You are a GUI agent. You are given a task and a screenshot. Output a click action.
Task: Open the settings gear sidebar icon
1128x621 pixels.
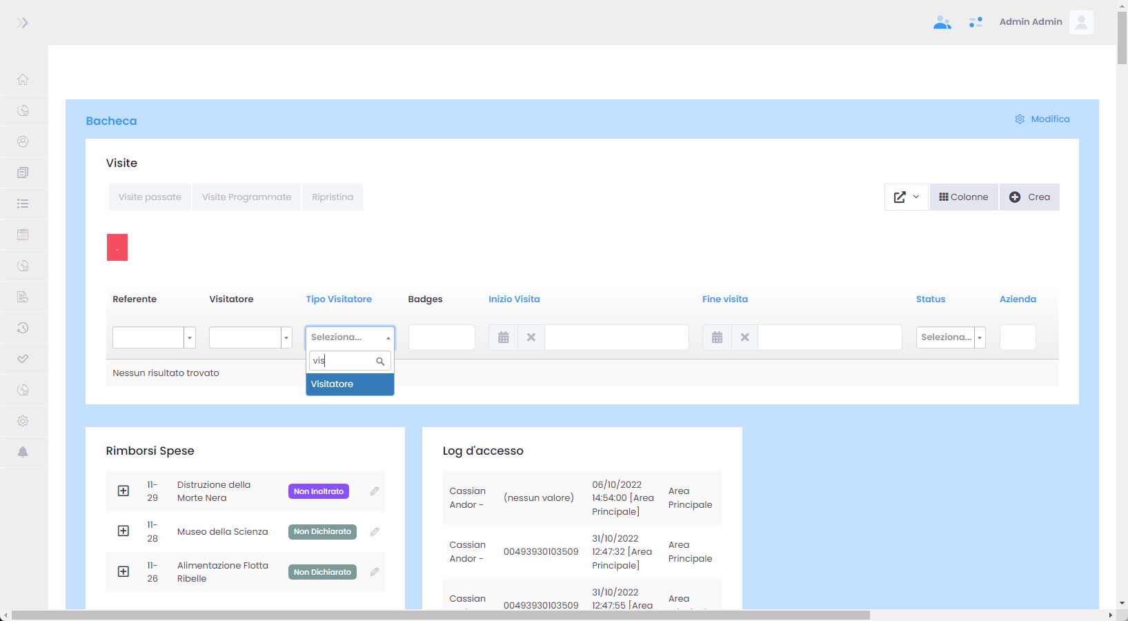(23, 421)
